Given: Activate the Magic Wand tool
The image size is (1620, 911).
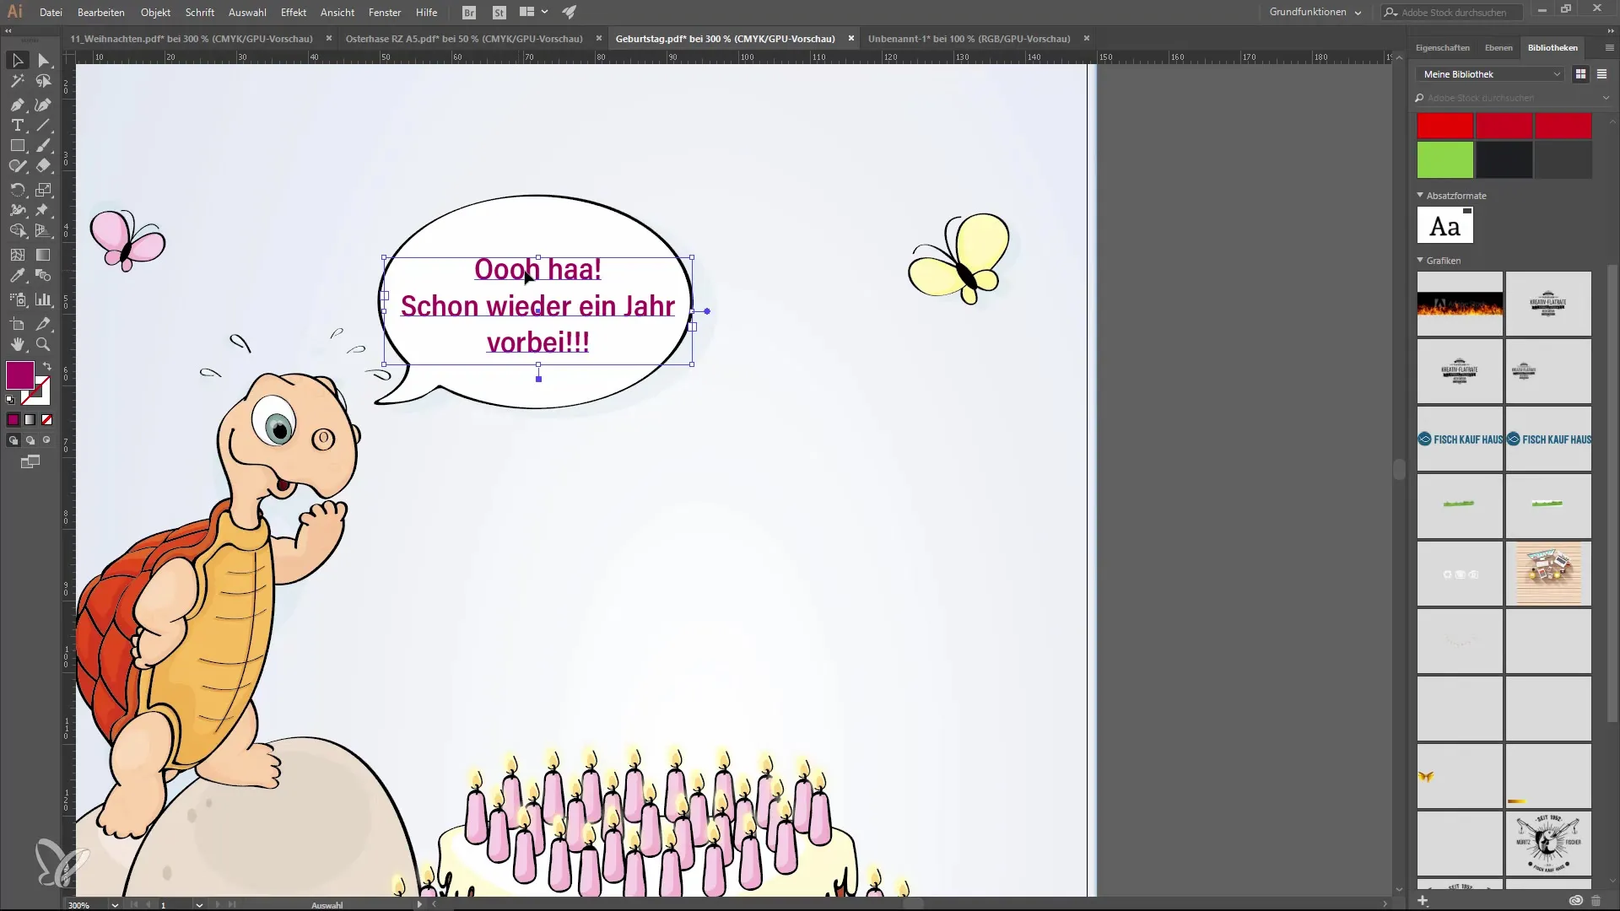Looking at the screenshot, I should point(18,82).
